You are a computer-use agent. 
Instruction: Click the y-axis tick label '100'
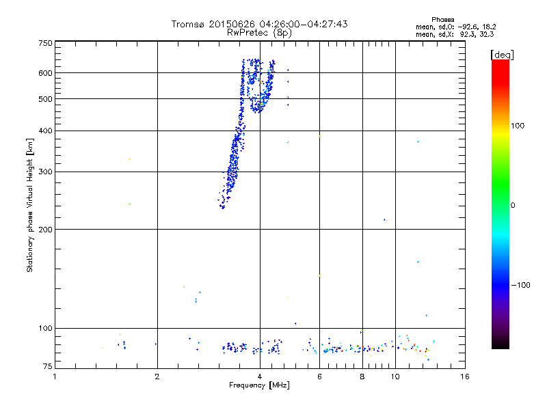pos(45,329)
